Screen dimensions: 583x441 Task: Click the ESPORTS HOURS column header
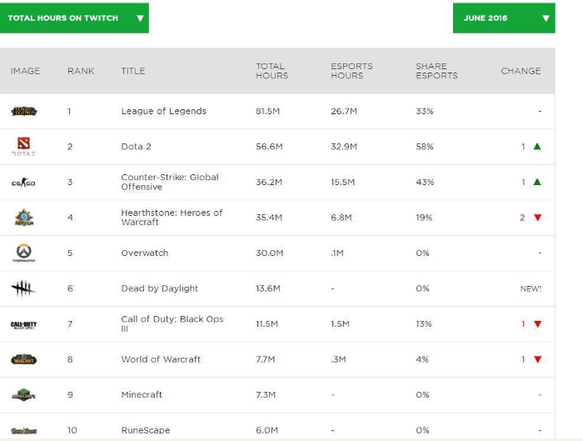[x=351, y=71]
